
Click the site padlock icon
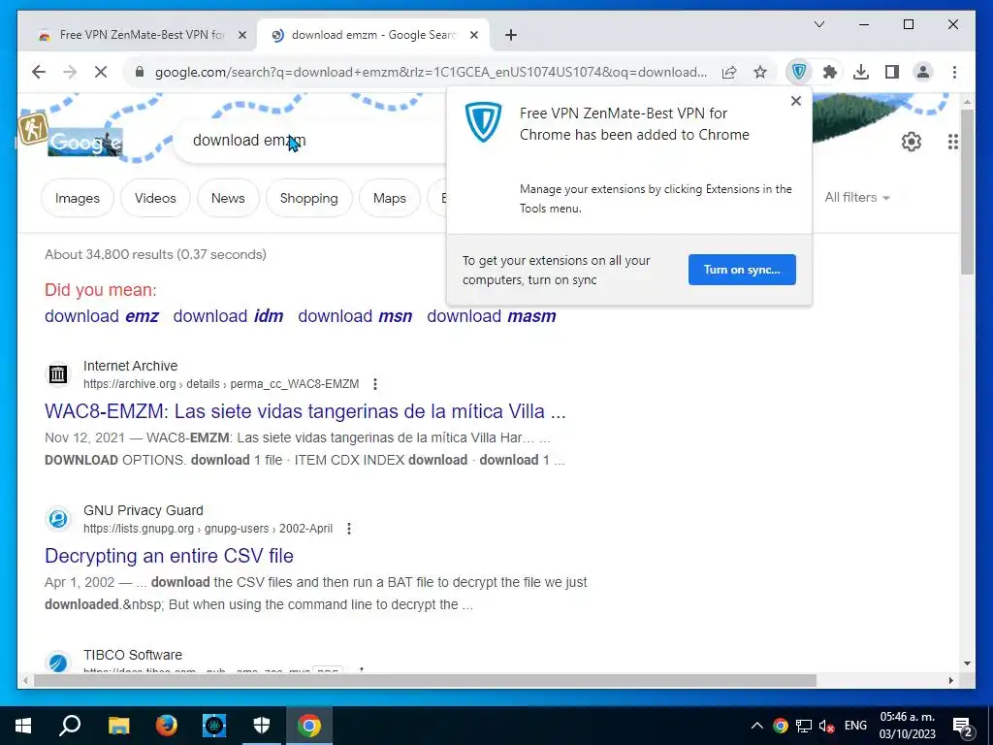pyautogui.click(x=140, y=72)
